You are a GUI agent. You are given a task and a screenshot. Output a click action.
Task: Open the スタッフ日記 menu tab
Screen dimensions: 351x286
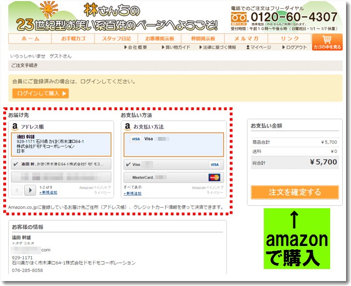(116, 38)
